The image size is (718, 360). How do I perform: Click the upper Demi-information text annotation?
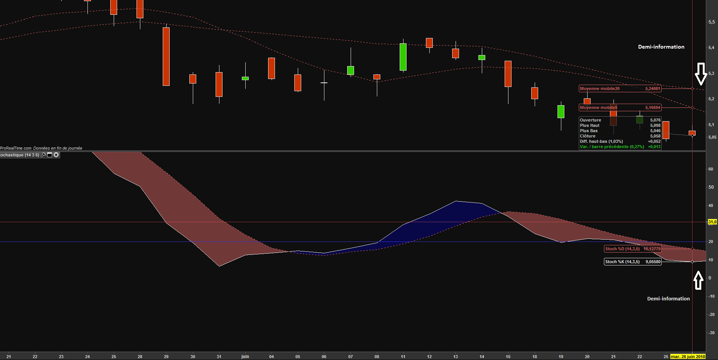pos(661,47)
